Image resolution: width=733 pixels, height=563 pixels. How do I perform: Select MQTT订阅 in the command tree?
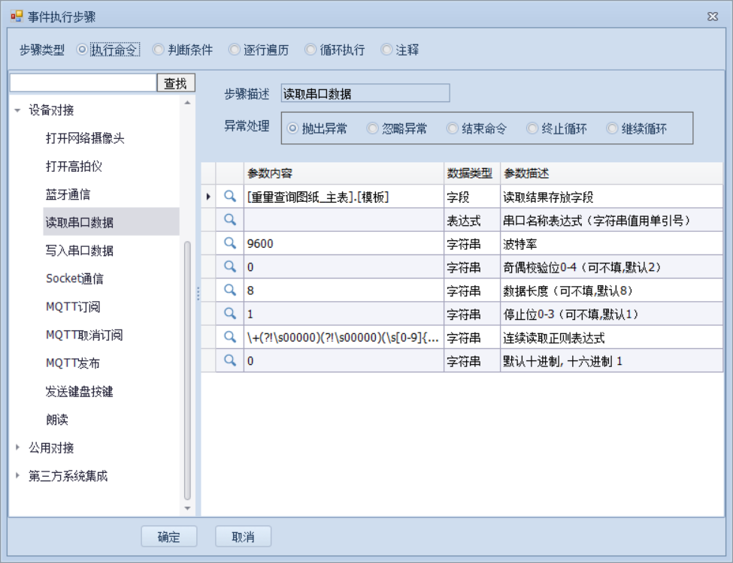click(73, 307)
